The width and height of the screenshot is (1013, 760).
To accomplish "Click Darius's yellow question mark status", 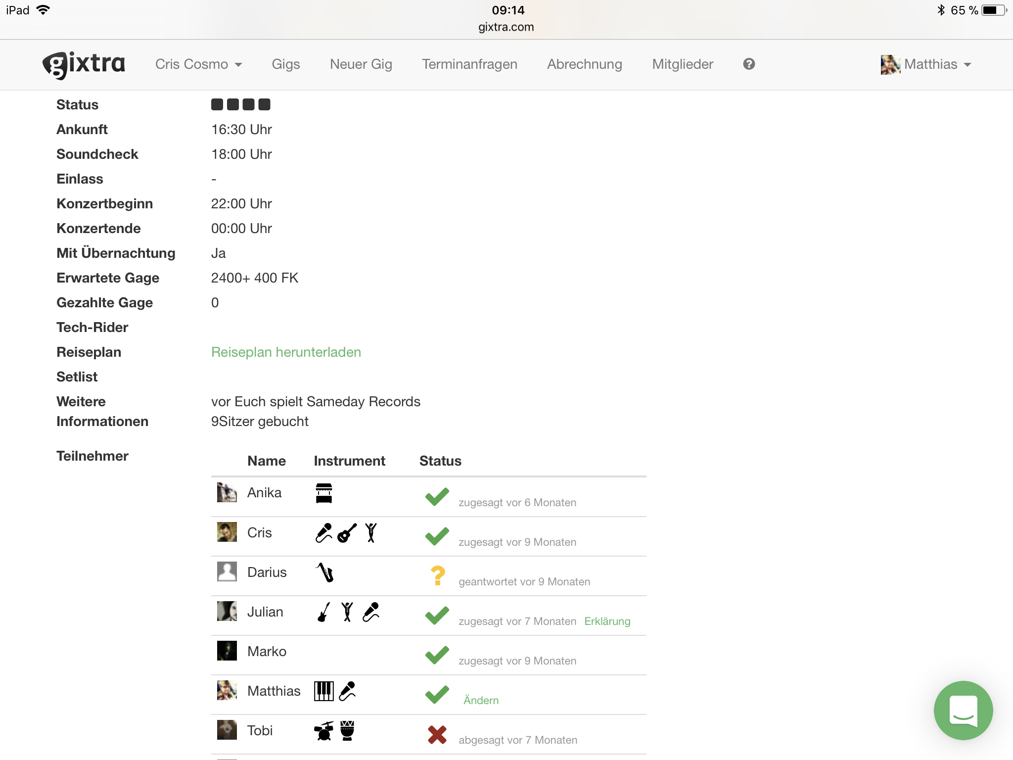I will tap(438, 576).
